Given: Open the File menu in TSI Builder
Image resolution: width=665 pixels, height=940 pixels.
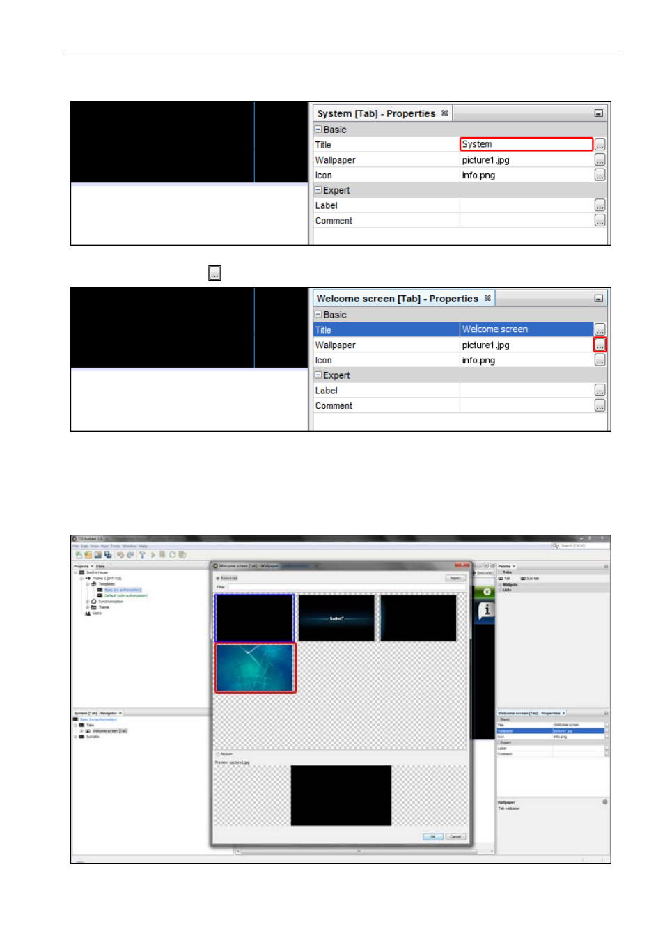Looking at the screenshot, I should [x=75, y=547].
